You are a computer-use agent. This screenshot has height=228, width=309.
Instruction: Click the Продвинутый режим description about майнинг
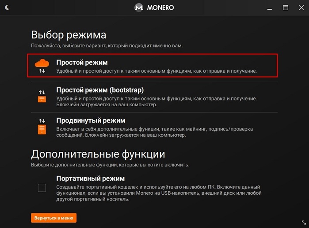point(155,132)
